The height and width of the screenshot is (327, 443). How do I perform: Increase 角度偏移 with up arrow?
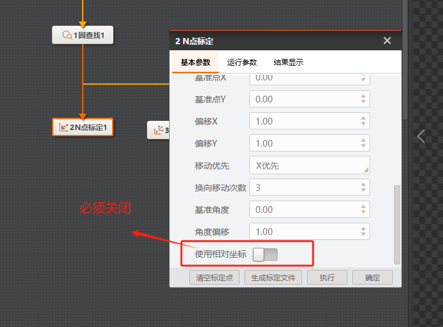pyautogui.click(x=363, y=229)
